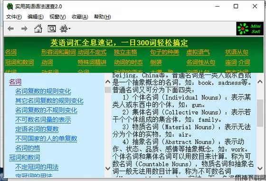Click the text 个体名词（Individual Nouns）
The image size is (266, 181).
click(177, 98)
